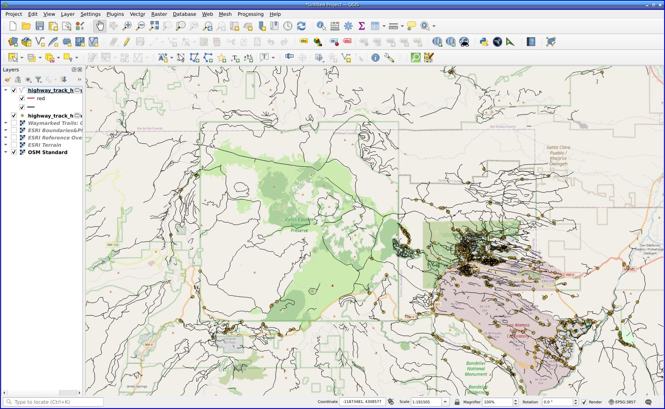
Task: Open the Raster menu
Action: [x=159, y=14]
